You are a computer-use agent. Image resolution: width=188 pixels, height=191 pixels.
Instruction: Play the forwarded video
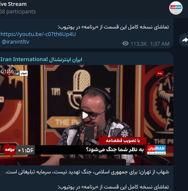coord(85,115)
